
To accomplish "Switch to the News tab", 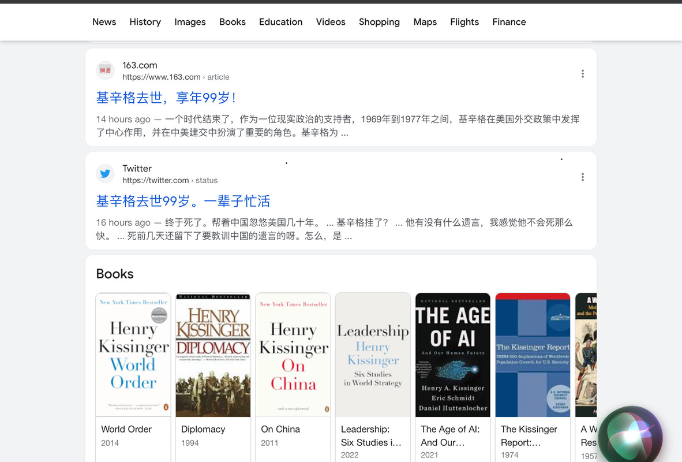I will (104, 22).
